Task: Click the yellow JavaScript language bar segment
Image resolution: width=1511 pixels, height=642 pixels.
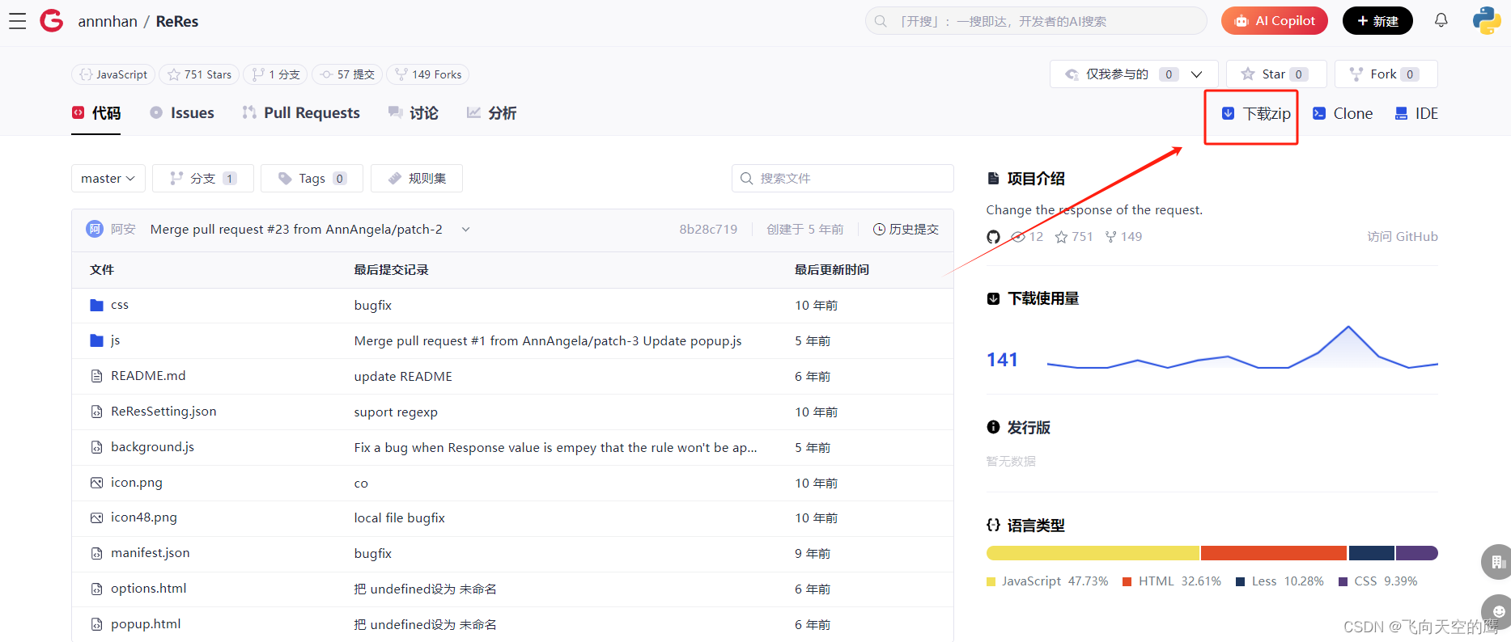Action: [x=1093, y=553]
